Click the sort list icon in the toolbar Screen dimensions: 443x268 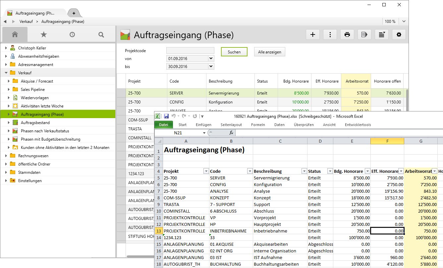coord(381,34)
